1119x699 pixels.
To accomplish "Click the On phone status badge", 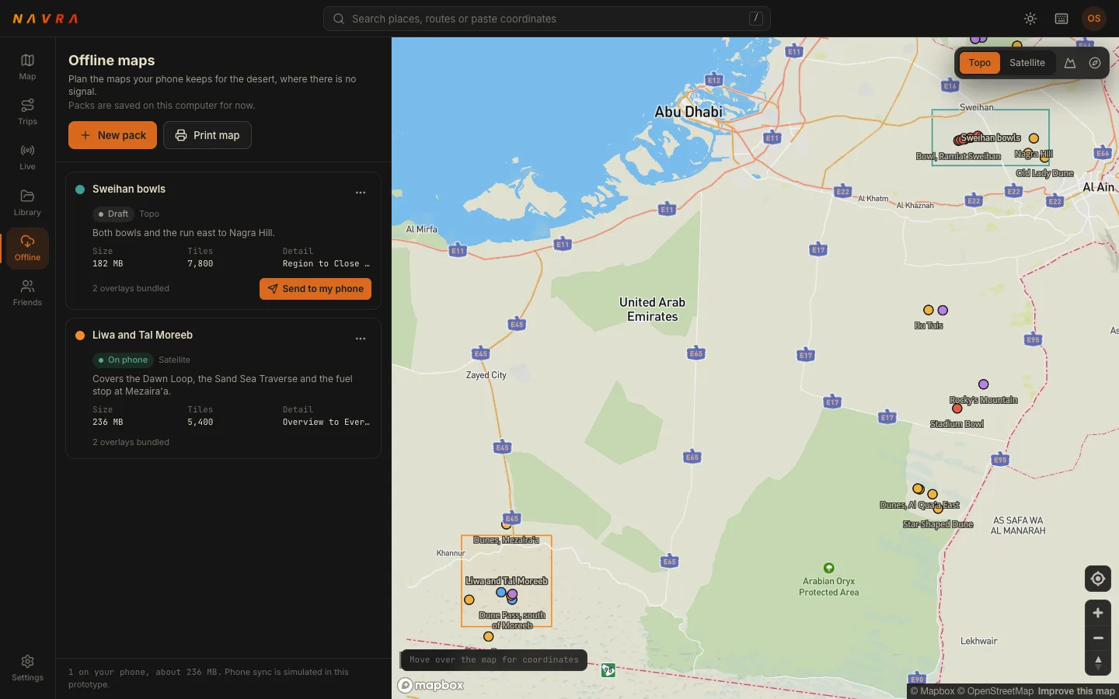I will pos(123,360).
